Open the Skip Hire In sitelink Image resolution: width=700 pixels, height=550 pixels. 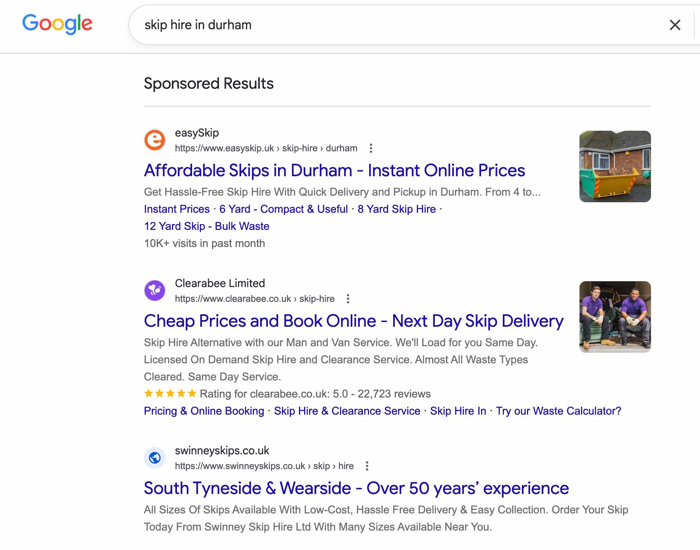(x=458, y=411)
